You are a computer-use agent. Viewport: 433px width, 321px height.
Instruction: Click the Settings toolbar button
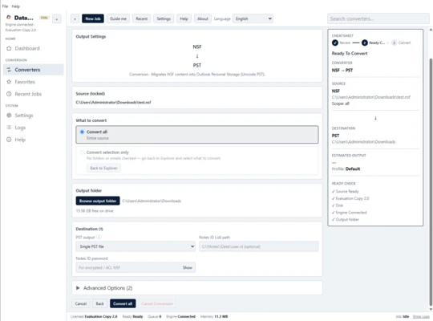[x=164, y=18]
